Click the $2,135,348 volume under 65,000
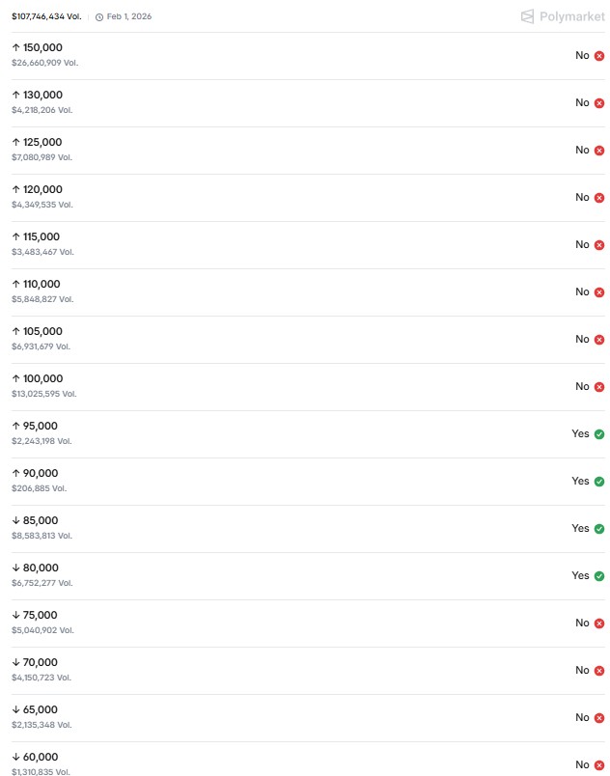610x776 pixels. pos(41,725)
